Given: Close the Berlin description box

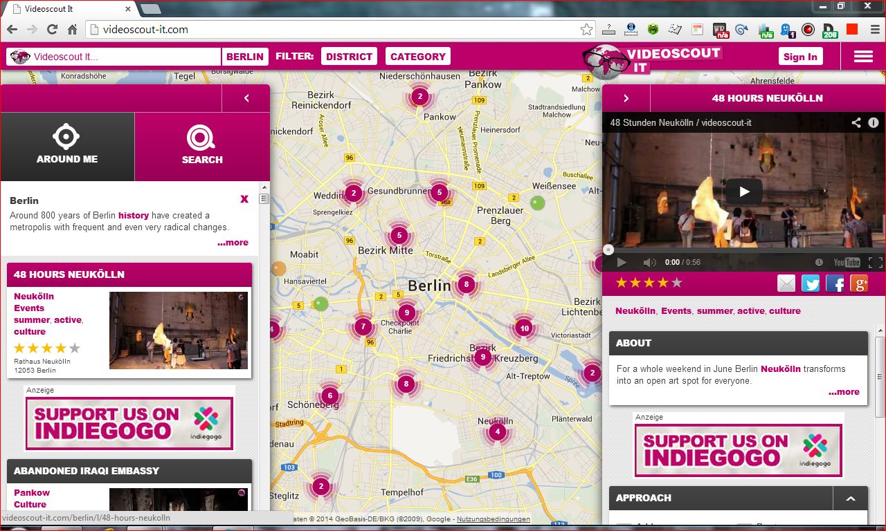Looking at the screenshot, I should click(244, 199).
